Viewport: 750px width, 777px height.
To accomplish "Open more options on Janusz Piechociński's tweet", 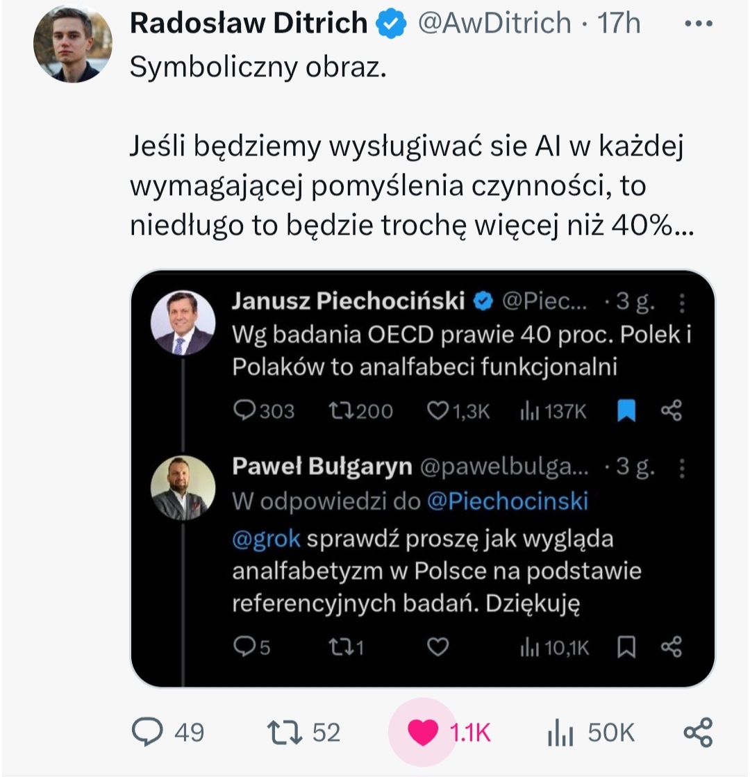I will [x=683, y=302].
